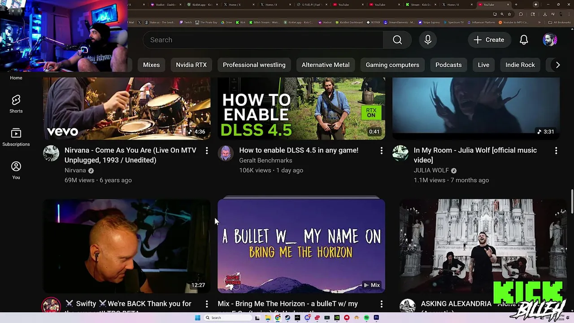
Task: Play the DLSS 4.5 video thumbnail
Action: [301, 108]
